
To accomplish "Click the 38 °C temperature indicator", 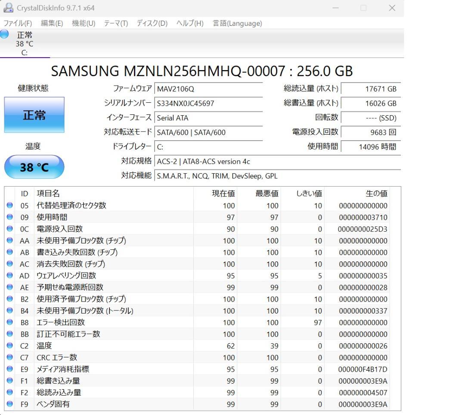I will point(34,167).
